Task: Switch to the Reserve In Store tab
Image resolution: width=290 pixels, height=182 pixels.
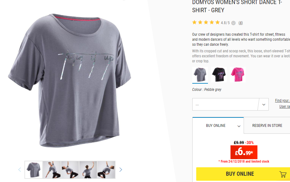Action: [x=267, y=125]
